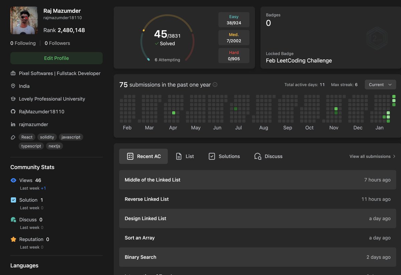Select the Easy 38/924 stat box
The image size is (401, 275).
point(234,20)
